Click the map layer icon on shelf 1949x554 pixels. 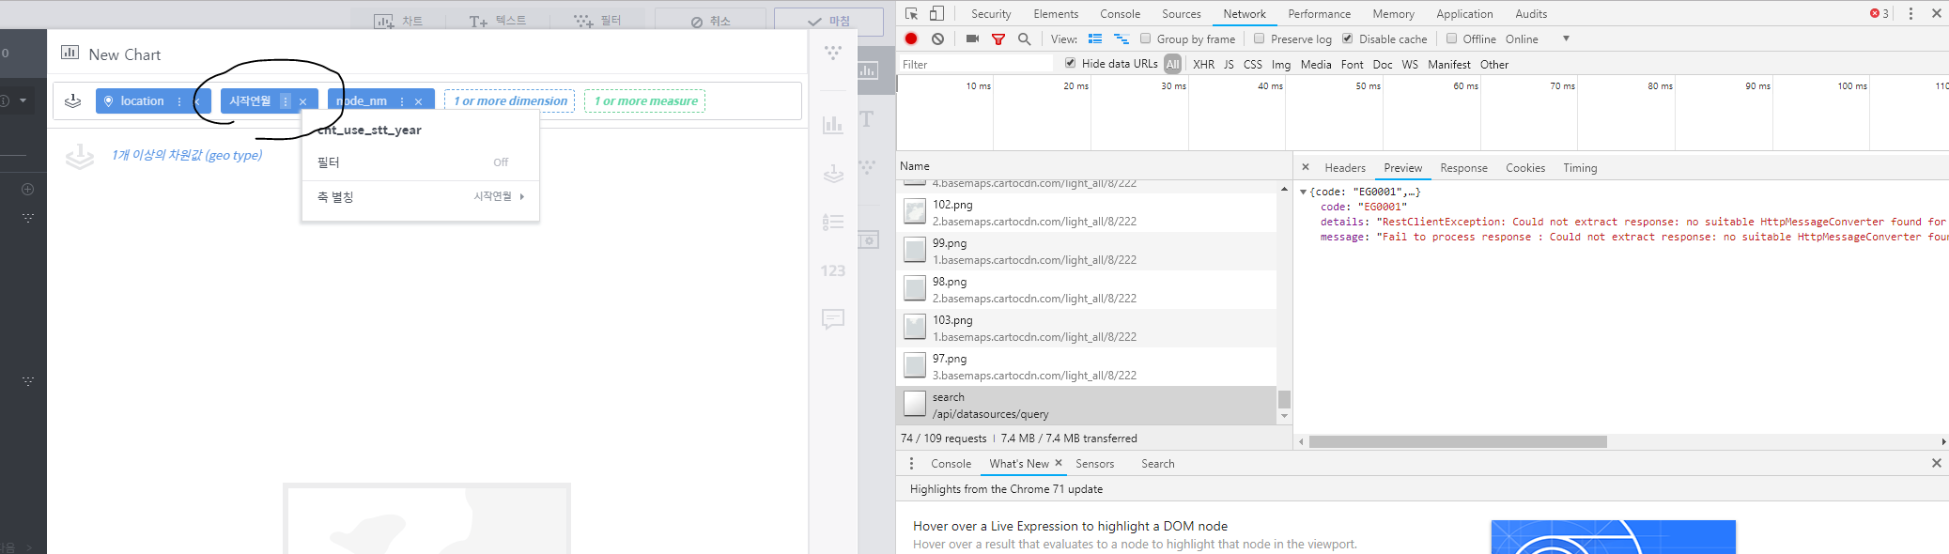[72, 101]
